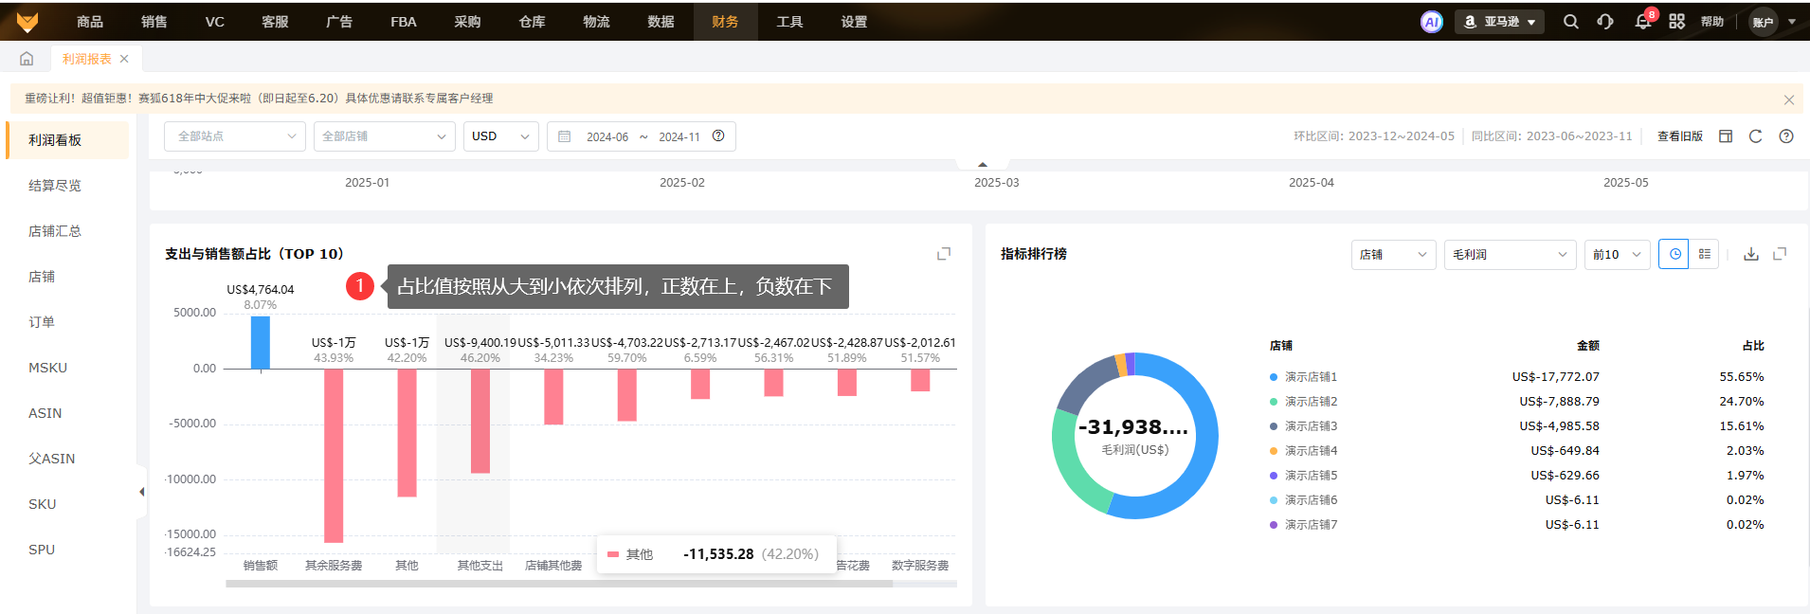
Task: Open the 全部站点 site dropdown
Action: 235,136
